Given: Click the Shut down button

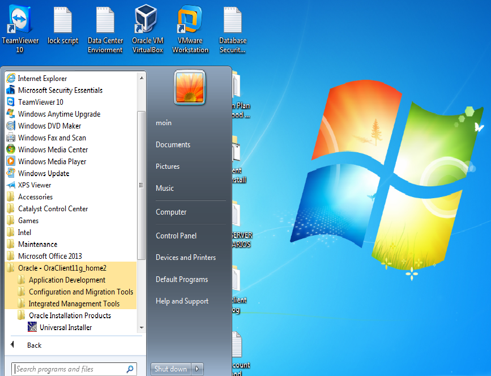Looking at the screenshot, I should pyautogui.click(x=170, y=369).
